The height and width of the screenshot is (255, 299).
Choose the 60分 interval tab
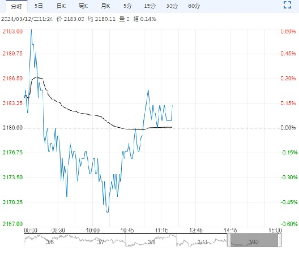(x=194, y=6)
